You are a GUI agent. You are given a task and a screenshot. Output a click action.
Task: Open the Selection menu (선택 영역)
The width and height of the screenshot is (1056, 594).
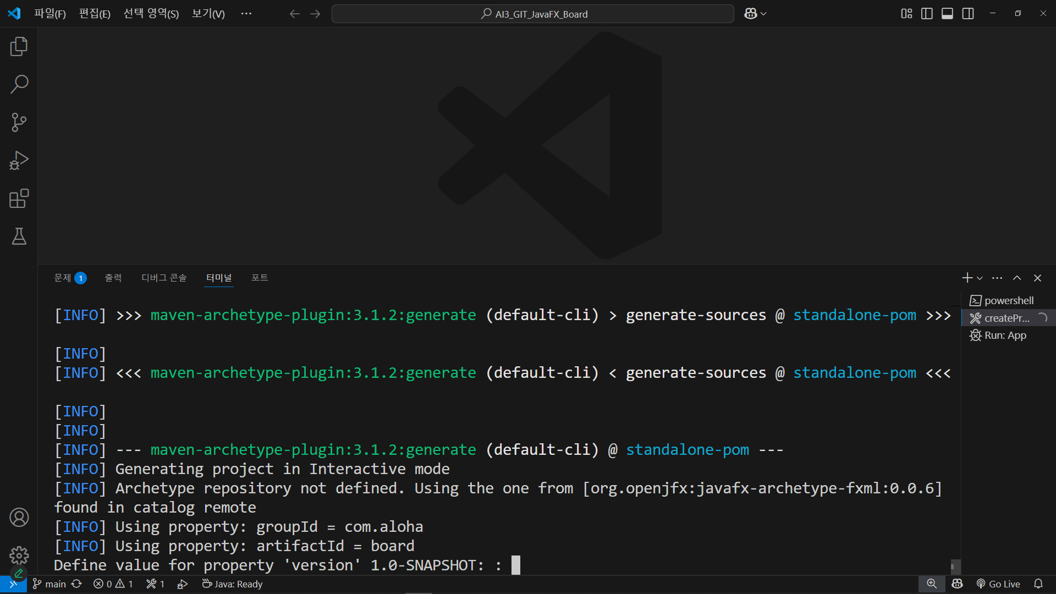(x=151, y=14)
